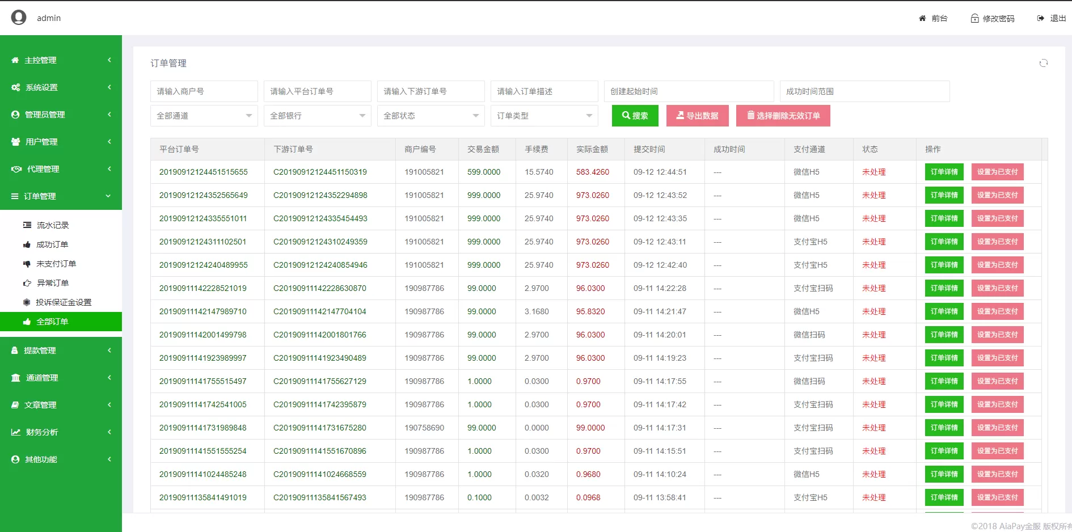Screen dimensions: 1072x532
Task: Click 订单详情 for the first order row
Action: pos(944,172)
